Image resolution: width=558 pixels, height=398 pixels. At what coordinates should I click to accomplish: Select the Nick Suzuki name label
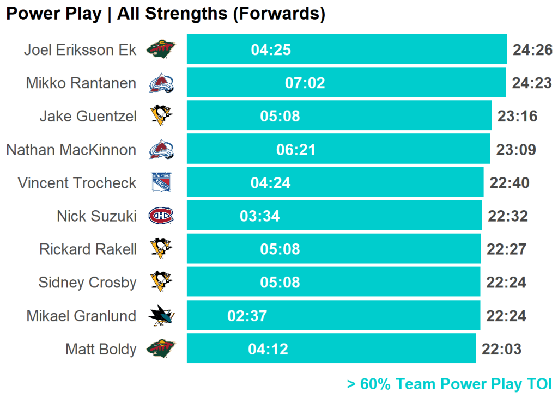click(x=96, y=216)
